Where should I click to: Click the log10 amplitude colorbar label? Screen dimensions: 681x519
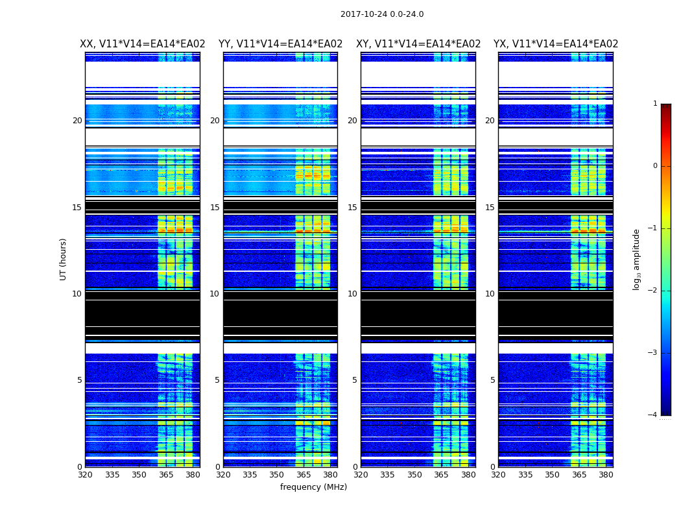tap(636, 259)
